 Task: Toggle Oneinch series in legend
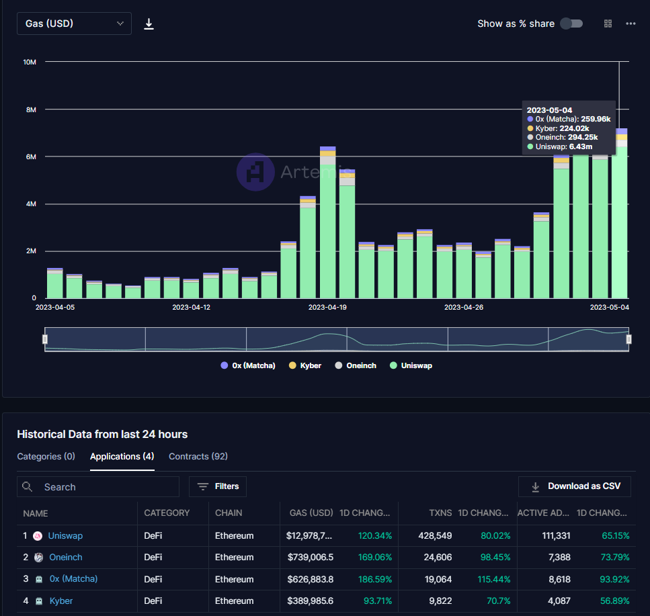point(356,365)
